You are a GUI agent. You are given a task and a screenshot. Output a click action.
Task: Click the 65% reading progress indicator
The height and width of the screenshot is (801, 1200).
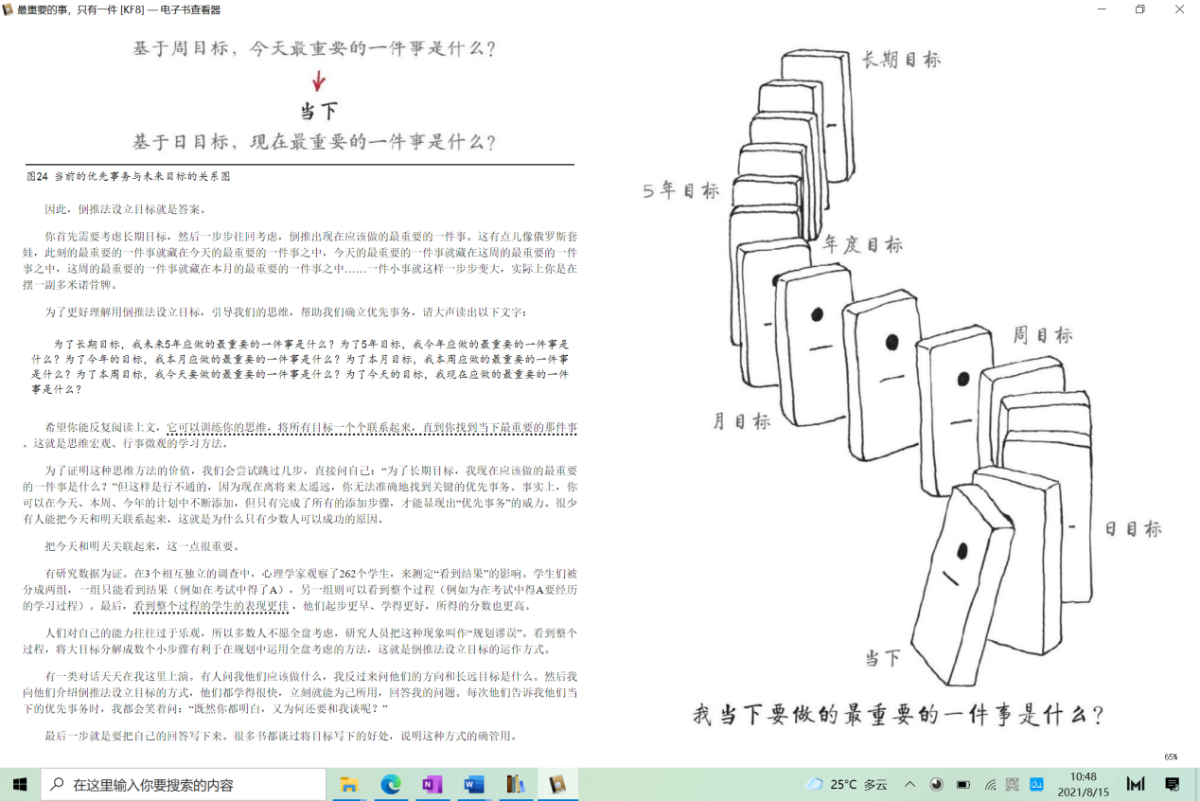click(x=1171, y=756)
